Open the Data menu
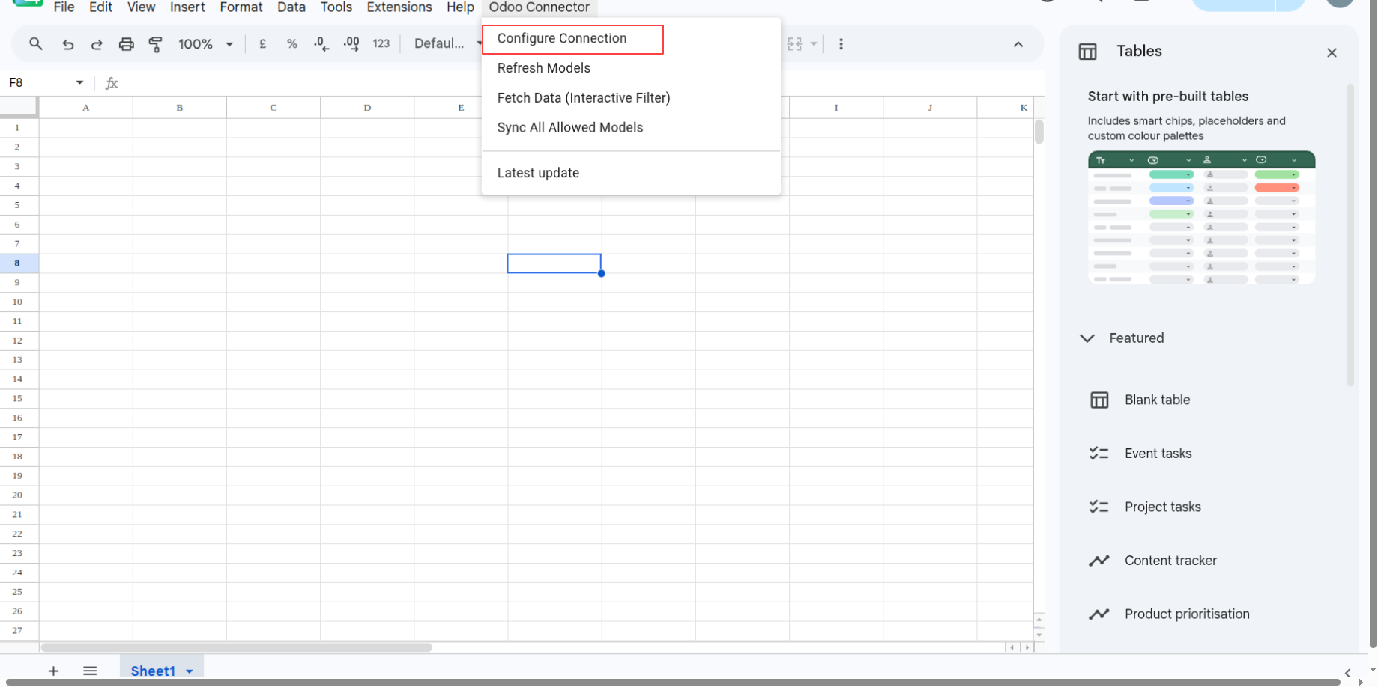This screenshot has height=687, width=1378. point(291,7)
